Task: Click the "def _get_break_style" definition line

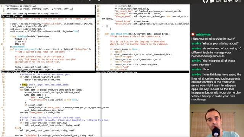Action: coord(138,34)
